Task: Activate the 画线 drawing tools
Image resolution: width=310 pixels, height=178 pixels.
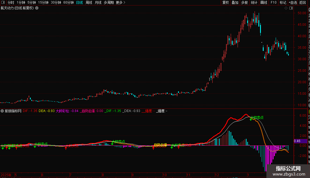Action: tap(264, 2)
